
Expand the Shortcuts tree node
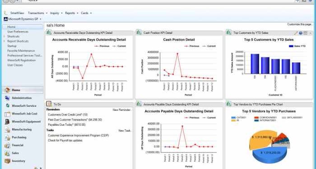5,37
